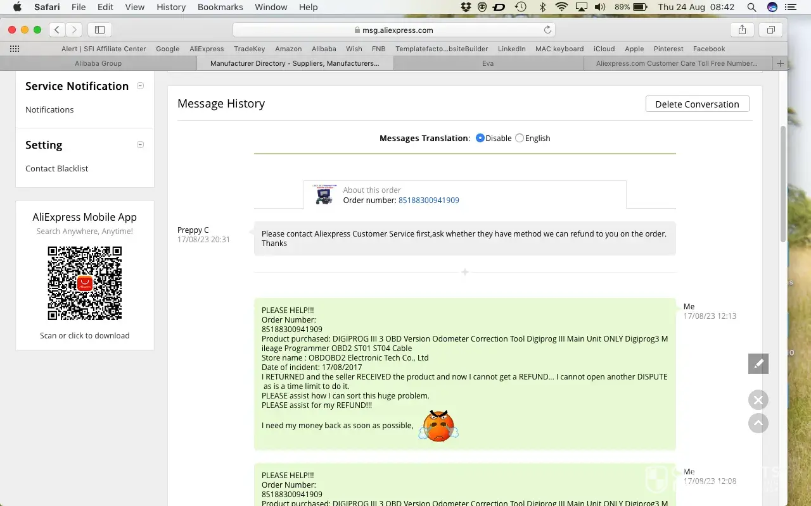Screen dimensions: 811x506
Task: Select the English translation radio button
Action: [520, 138]
